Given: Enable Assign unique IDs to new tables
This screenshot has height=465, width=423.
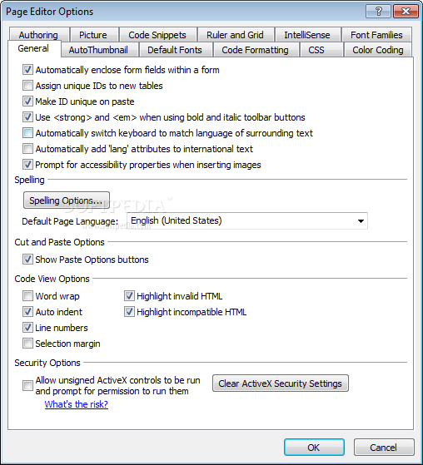Looking at the screenshot, I should pyautogui.click(x=27, y=86).
